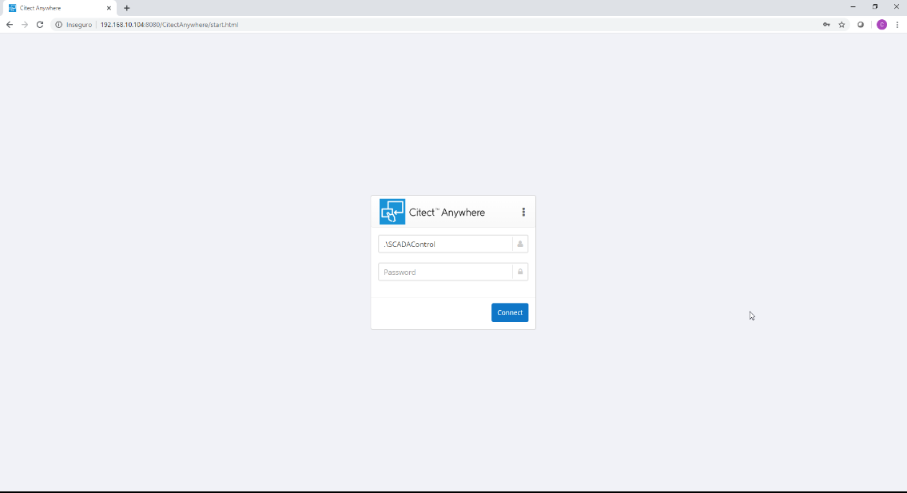Click the browser extension icon
This screenshot has height=493, width=907.
(861, 25)
